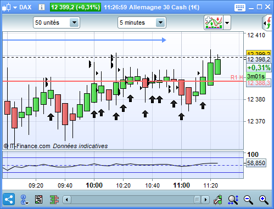Click the red R1 H resistance line label
Viewport: 274px width, 209px height.
tap(237, 77)
